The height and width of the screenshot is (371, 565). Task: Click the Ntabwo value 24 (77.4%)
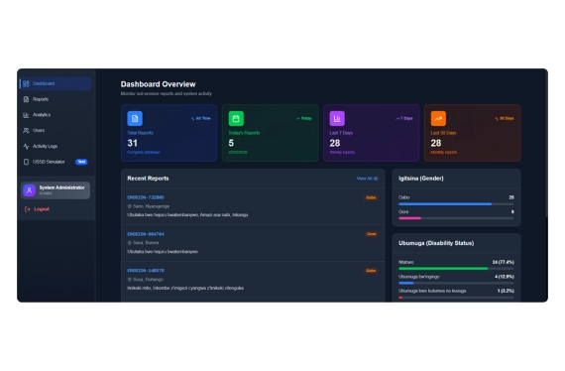pos(503,262)
